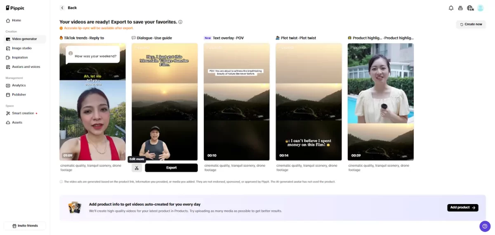Go to Avatars and voices

coord(25,67)
